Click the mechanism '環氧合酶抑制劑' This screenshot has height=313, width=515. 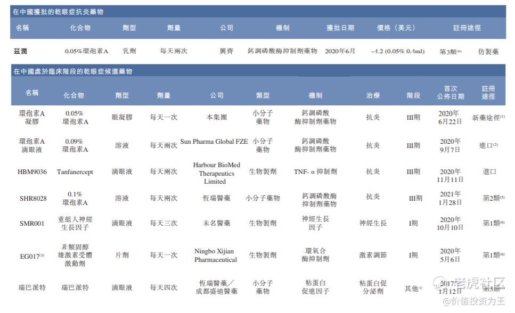point(315,255)
